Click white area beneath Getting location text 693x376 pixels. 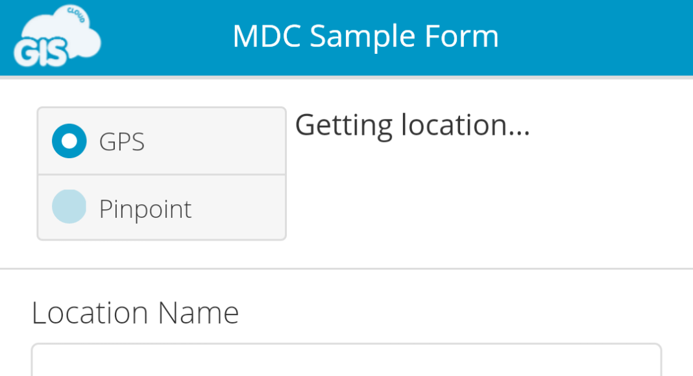486,198
